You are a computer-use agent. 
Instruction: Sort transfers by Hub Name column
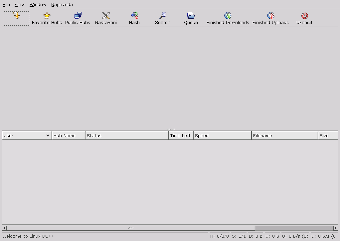click(68, 135)
